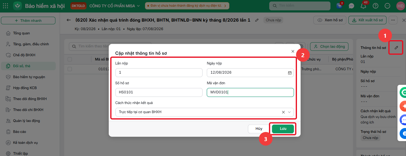
Task: Click the Xem hồ sơ button
Action: (x=330, y=20)
